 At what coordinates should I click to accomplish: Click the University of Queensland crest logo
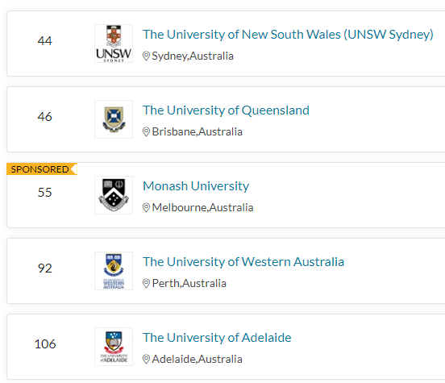(114, 119)
